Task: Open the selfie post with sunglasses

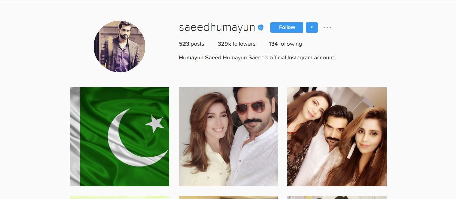Action: 228,137
